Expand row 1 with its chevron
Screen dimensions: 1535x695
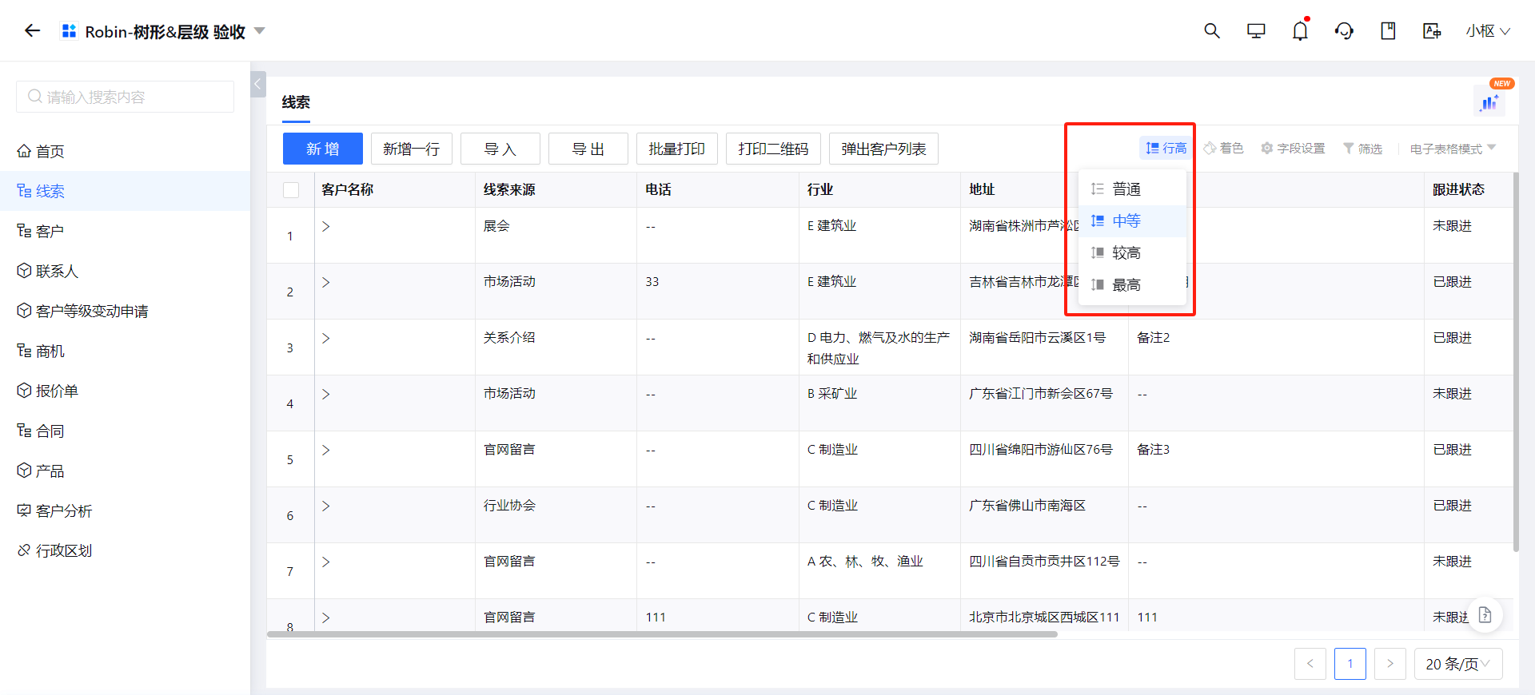click(x=326, y=227)
